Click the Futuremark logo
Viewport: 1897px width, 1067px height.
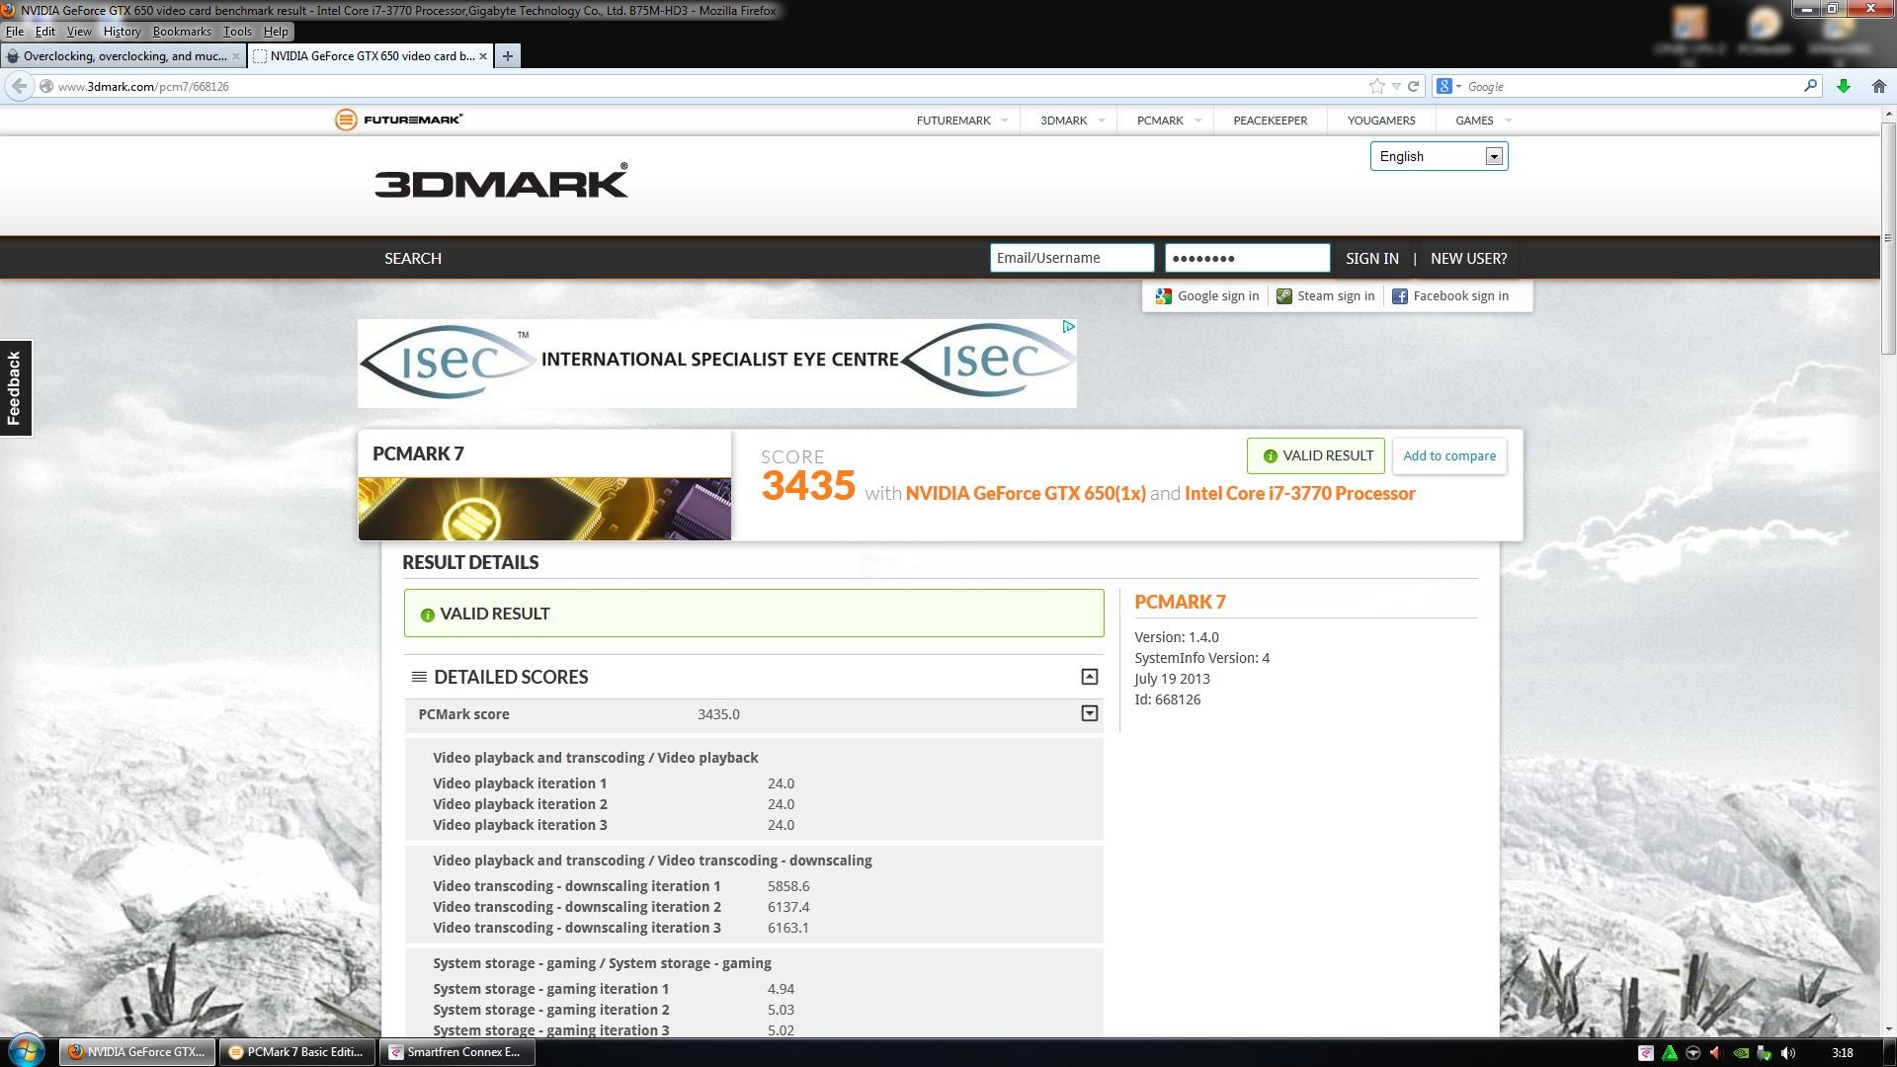click(x=399, y=120)
